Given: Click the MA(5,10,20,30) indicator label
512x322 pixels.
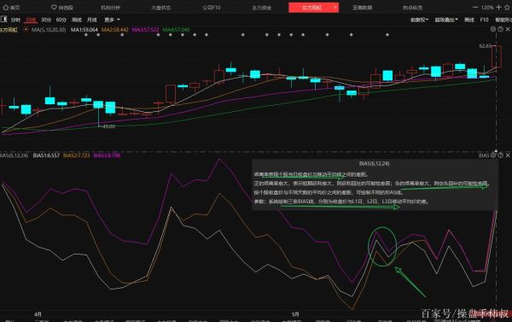Looking at the screenshot, I should (x=49, y=30).
